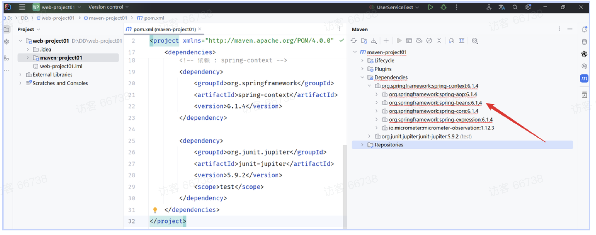
Task: Expand External Libraries node
Action: (x=20, y=75)
